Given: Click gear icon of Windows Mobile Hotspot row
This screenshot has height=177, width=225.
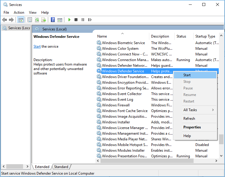Looking at the screenshot, I should (x=99, y=145).
